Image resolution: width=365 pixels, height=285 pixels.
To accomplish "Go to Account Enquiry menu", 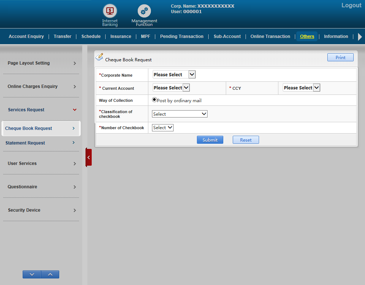I will pyautogui.click(x=26, y=36).
